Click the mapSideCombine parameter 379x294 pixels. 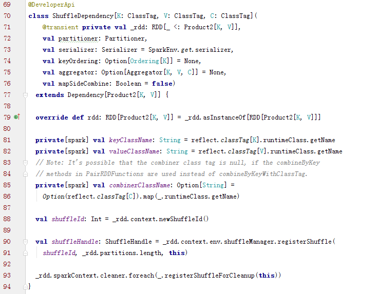(x=83, y=84)
